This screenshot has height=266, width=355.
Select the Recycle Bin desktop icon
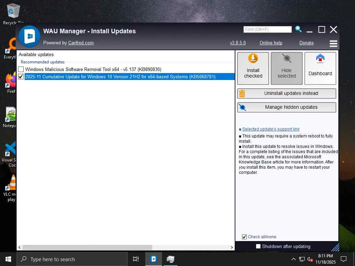(x=13, y=14)
